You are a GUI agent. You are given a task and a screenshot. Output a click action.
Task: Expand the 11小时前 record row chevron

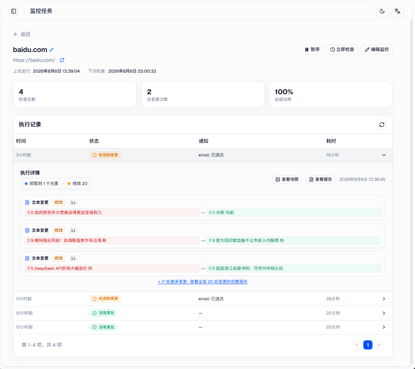point(384,299)
